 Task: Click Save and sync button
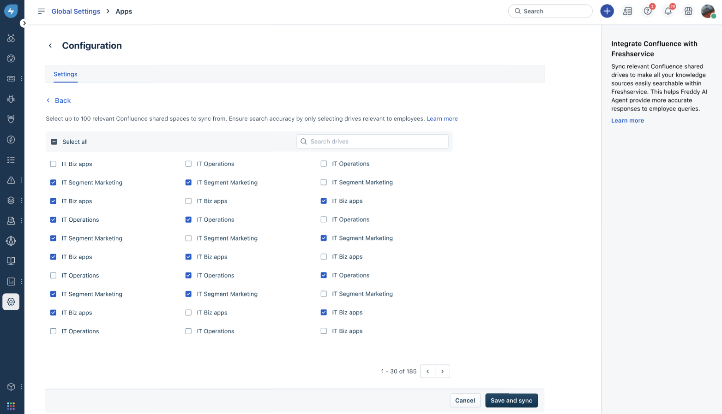(511, 401)
